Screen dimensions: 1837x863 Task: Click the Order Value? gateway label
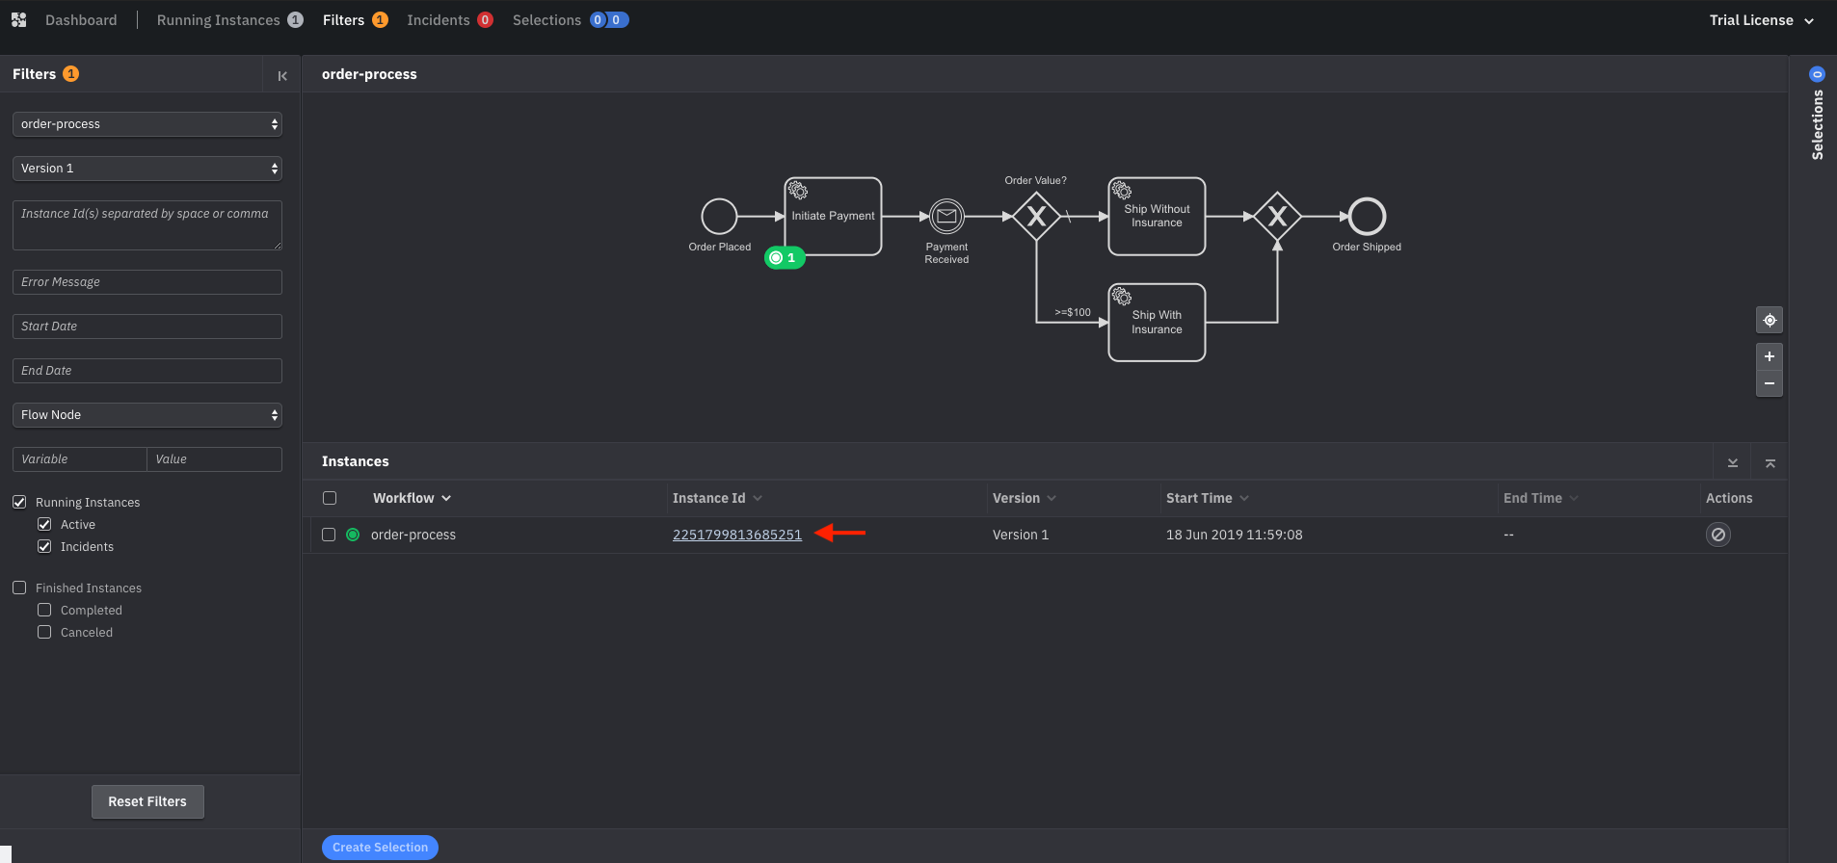coord(1035,180)
